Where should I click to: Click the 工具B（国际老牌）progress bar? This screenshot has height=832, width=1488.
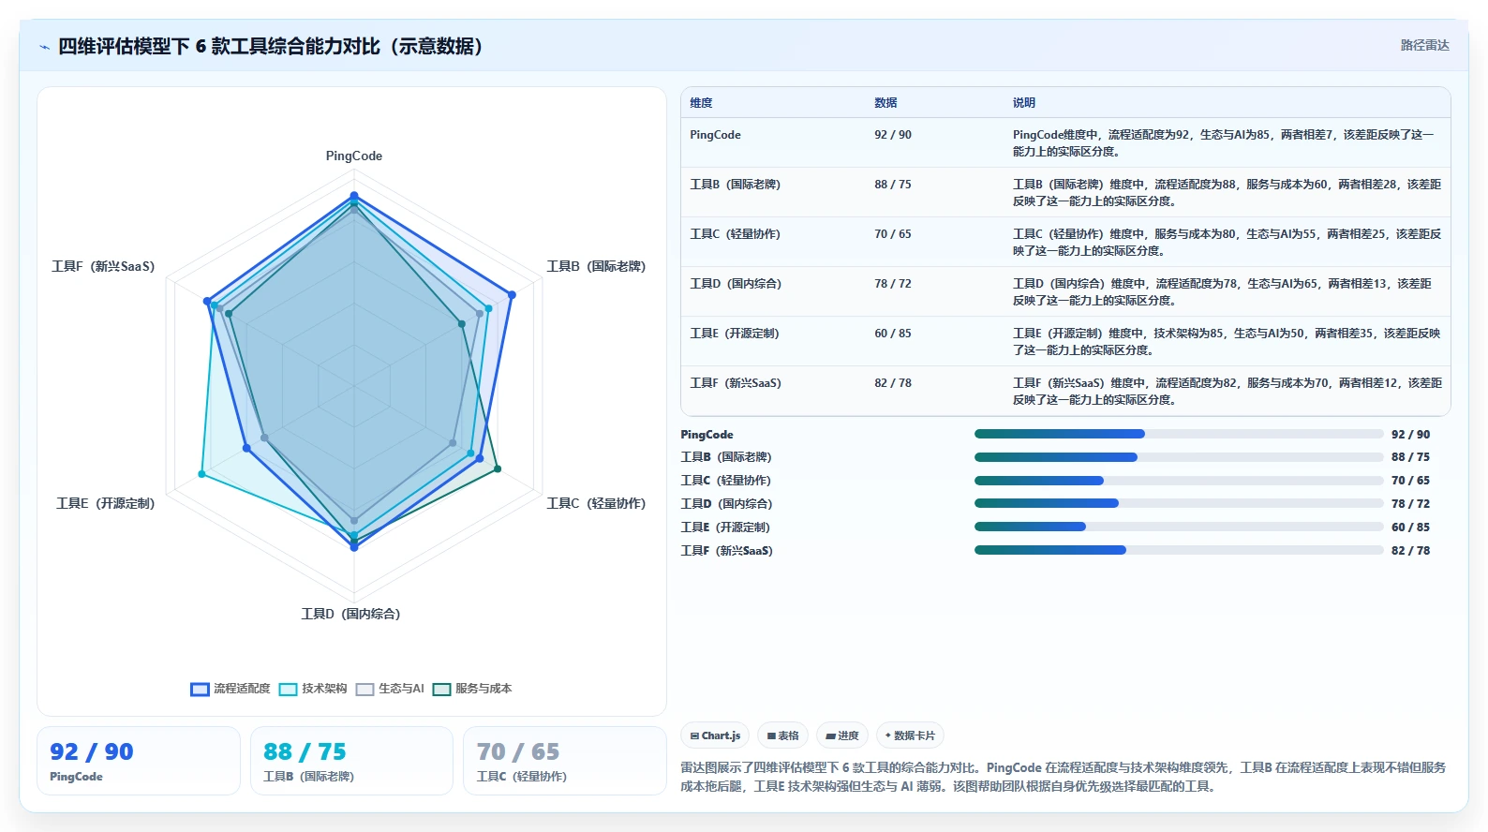[x=1179, y=457]
